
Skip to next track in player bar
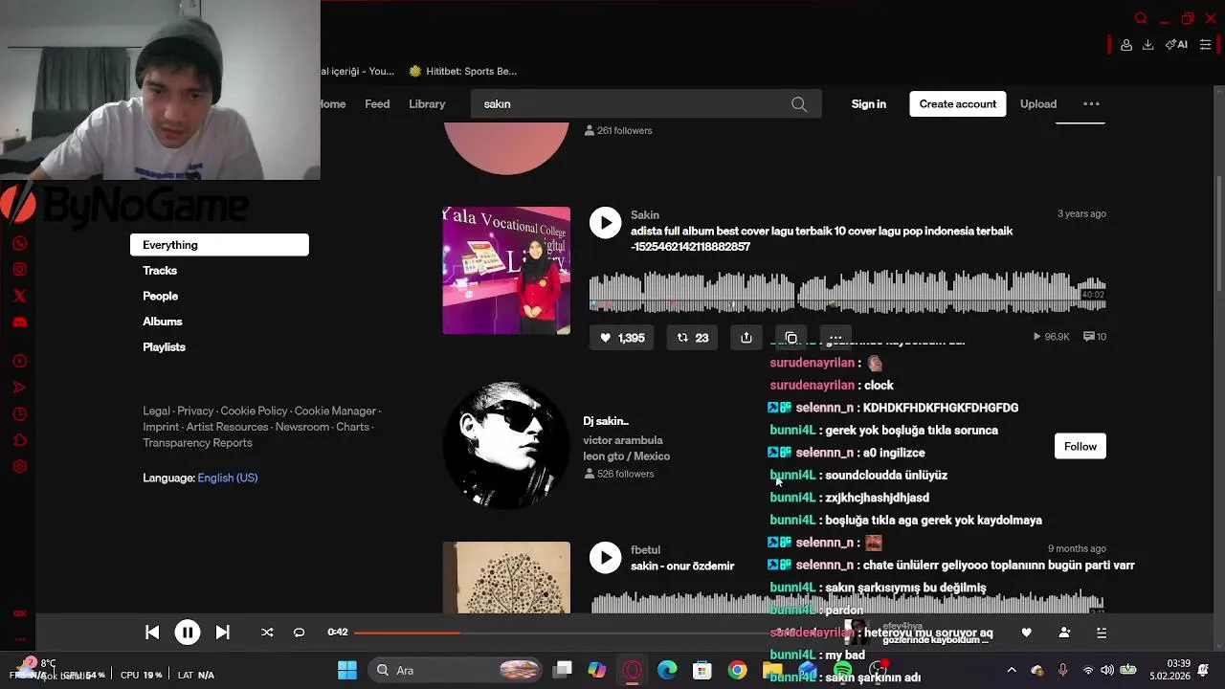click(222, 633)
